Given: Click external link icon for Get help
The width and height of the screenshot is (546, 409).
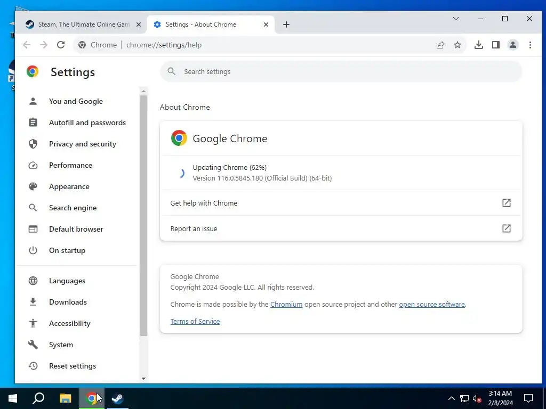Looking at the screenshot, I should coord(507,203).
